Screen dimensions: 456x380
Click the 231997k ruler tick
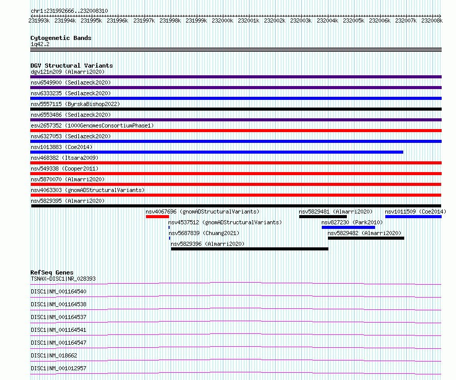click(x=144, y=20)
